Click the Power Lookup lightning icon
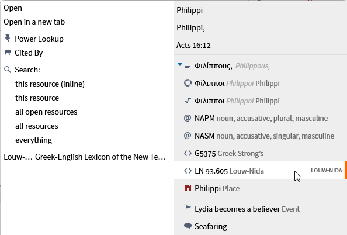The image size is (347, 235). (8, 38)
